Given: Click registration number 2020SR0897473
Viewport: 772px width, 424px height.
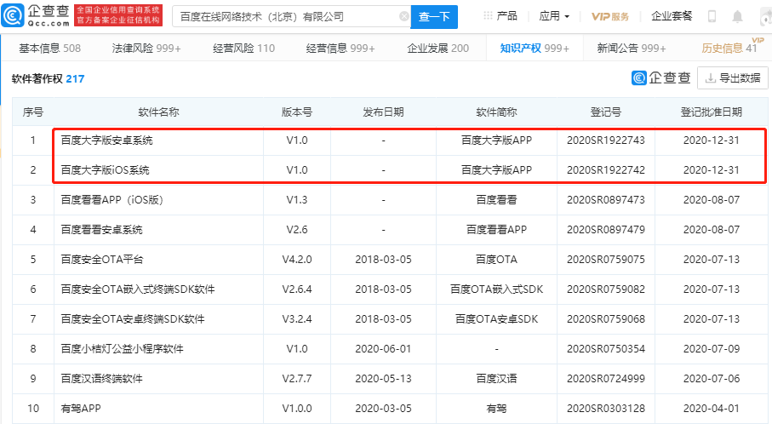Looking at the screenshot, I should (x=605, y=200).
